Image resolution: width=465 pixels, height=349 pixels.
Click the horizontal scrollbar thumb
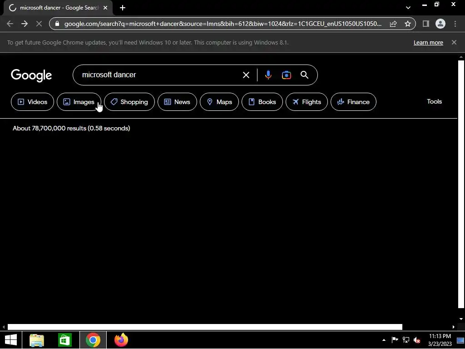pyautogui.click(x=205, y=327)
